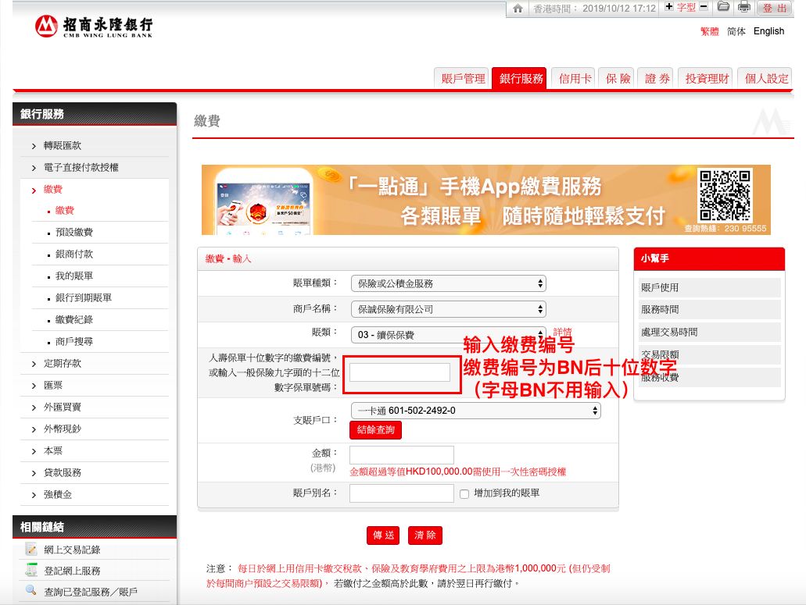This screenshot has width=806, height=605.
Task: Click the 傳送 submit button
Action: point(383,536)
